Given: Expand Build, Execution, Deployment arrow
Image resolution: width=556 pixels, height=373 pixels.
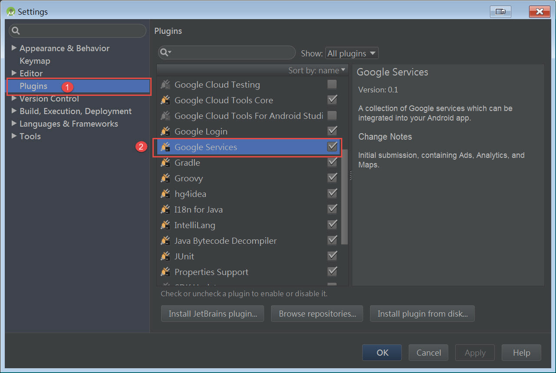Looking at the screenshot, I should (x=14, y=111).
